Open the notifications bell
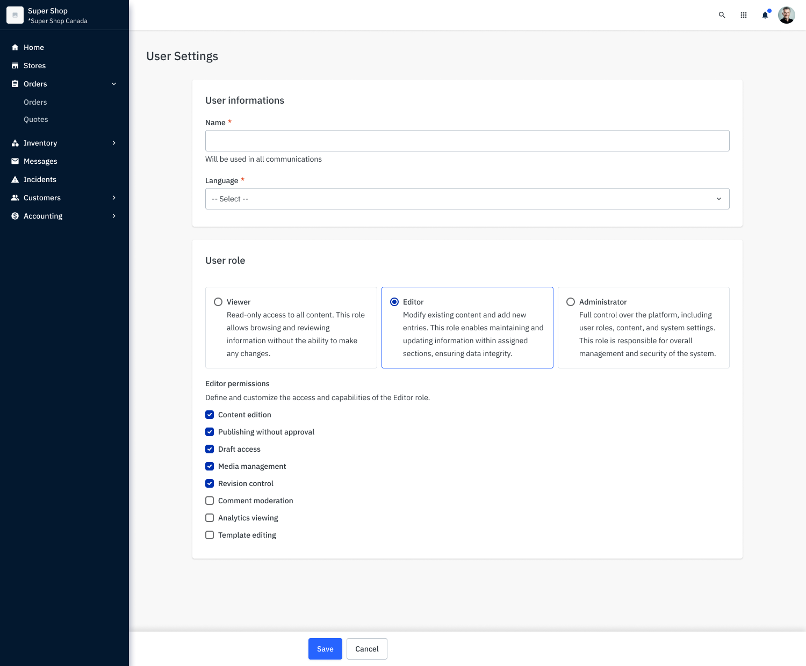The image size is (806, 666). click(x=765, y=15)
